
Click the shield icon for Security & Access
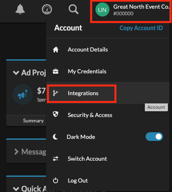(x=56, y=114)
